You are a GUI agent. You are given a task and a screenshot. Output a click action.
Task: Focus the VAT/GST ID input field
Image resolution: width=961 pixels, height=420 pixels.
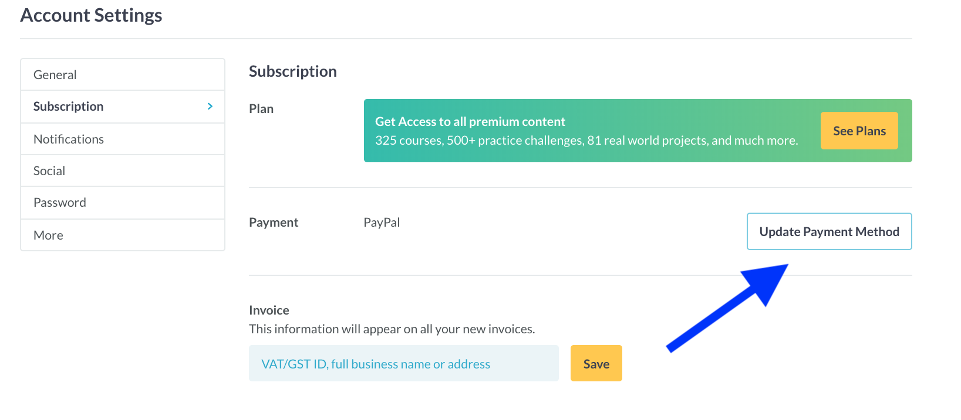pyautogui.click(x=403, y=364)
